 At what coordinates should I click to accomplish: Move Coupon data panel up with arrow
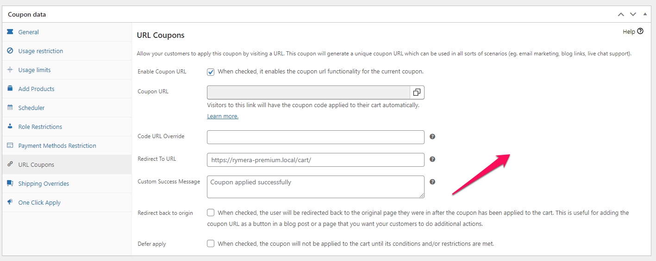[x=621, y=14]
